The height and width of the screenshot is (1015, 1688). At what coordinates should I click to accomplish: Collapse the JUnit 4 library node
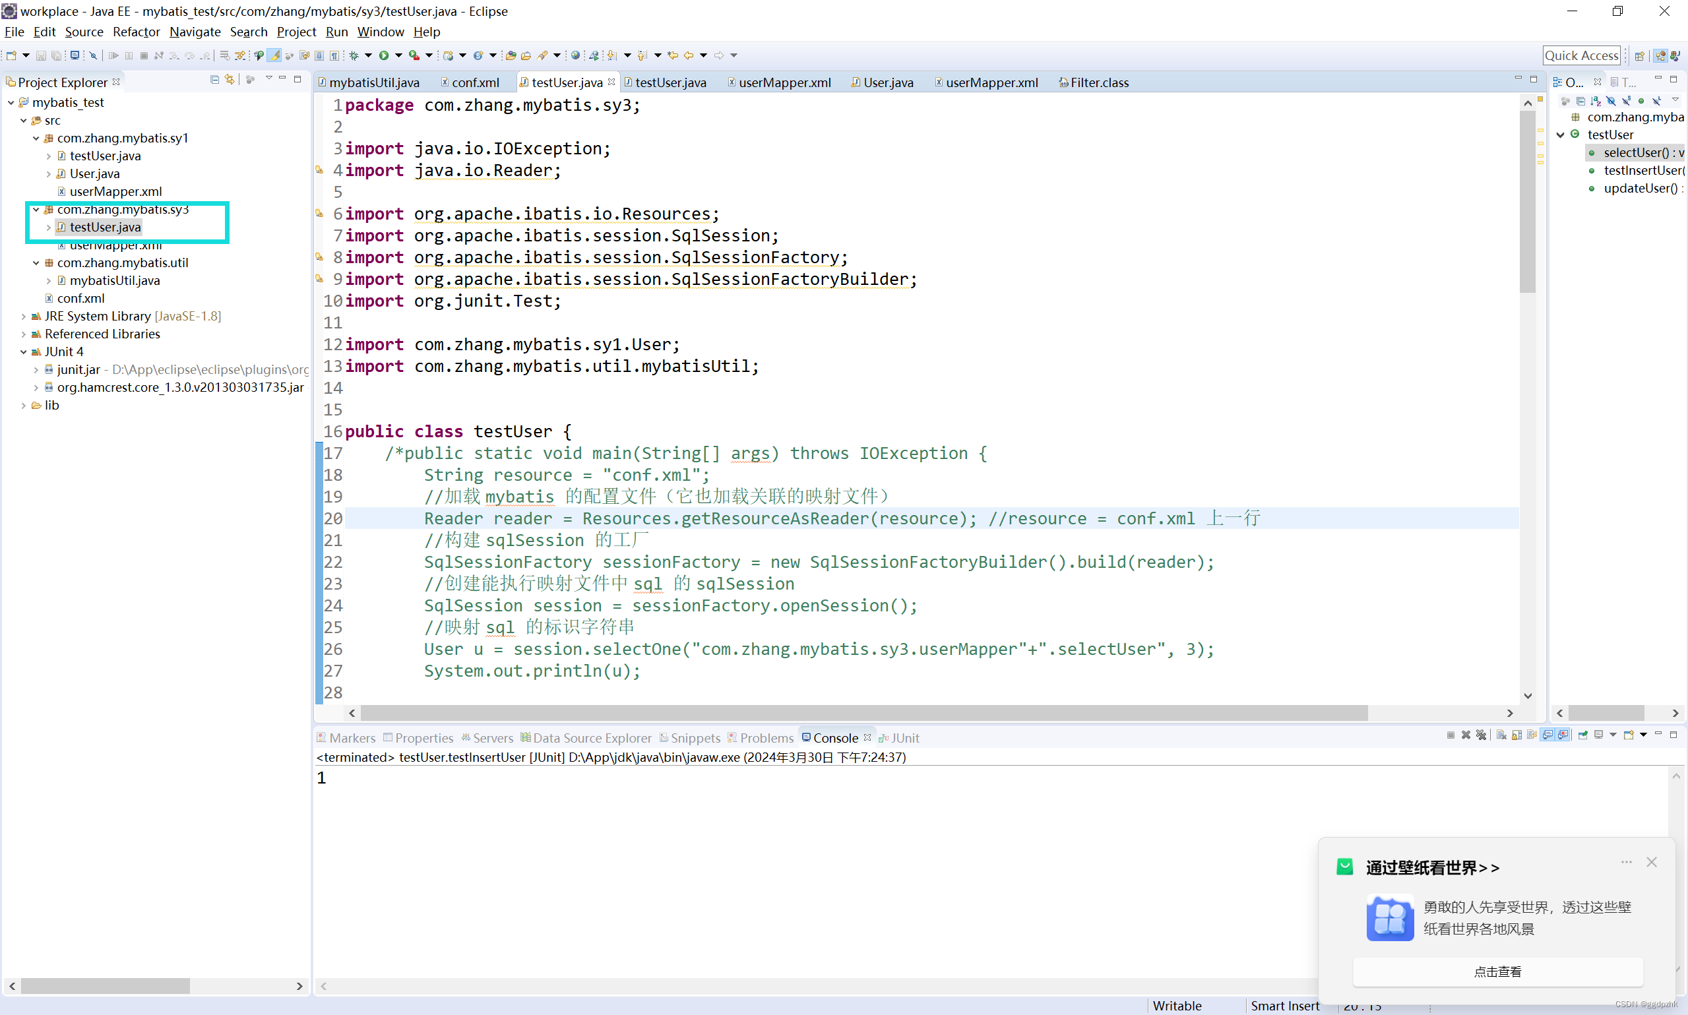click(x=23, y=352)
